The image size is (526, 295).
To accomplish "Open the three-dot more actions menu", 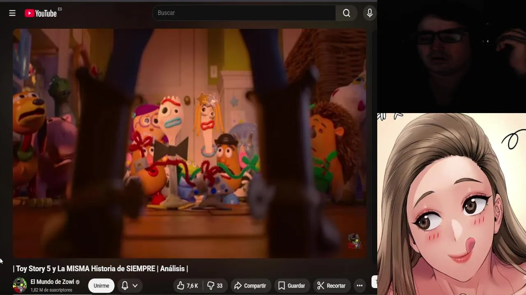I will click(x=360, y=286).
